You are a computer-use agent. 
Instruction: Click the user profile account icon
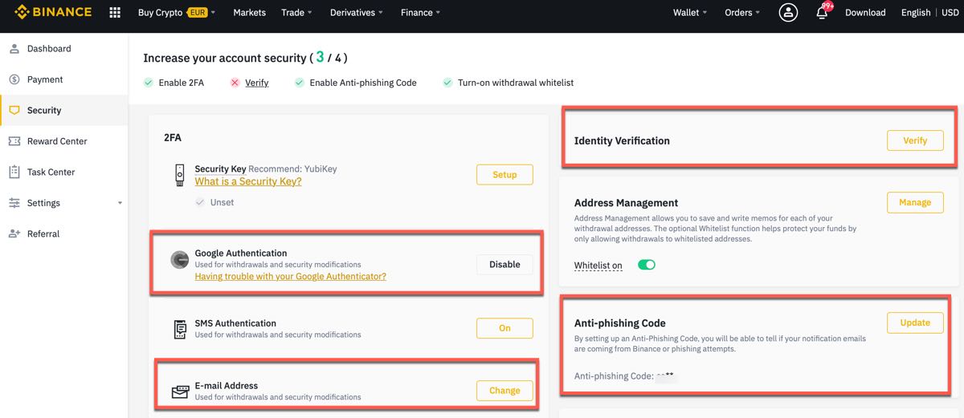789,13
